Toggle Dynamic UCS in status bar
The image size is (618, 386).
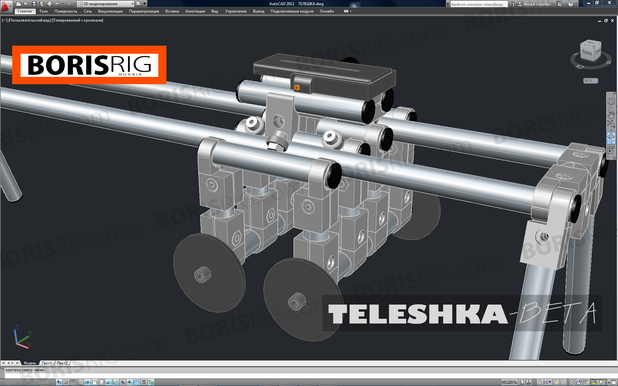tap(116, 382)
